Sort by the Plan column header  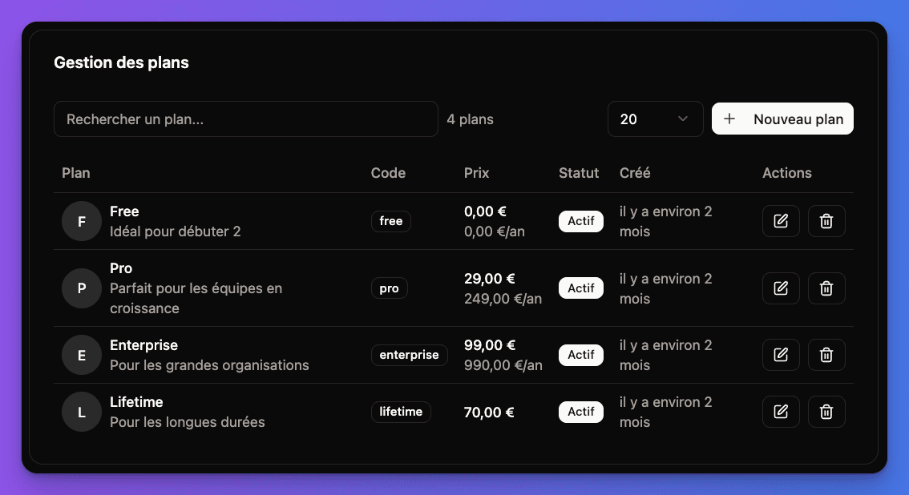[75, 172]
